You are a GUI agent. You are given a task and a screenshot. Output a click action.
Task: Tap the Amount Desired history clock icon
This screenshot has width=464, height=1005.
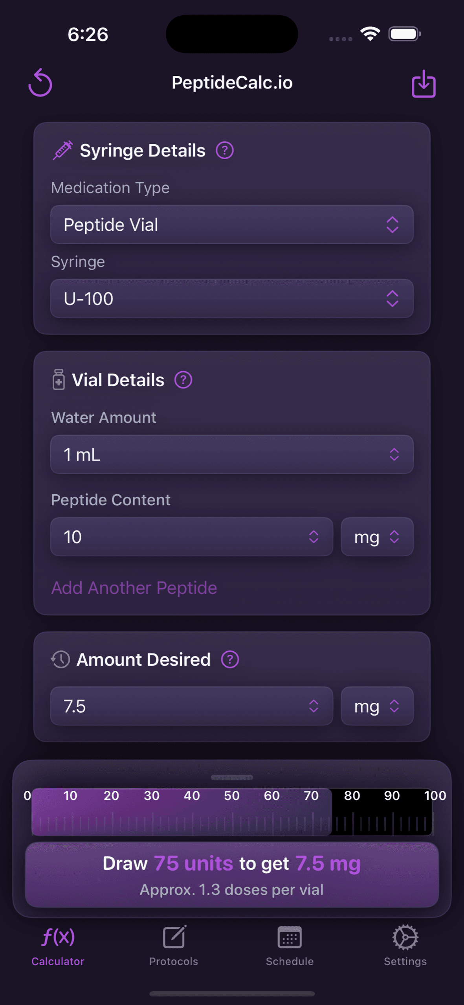61,659
